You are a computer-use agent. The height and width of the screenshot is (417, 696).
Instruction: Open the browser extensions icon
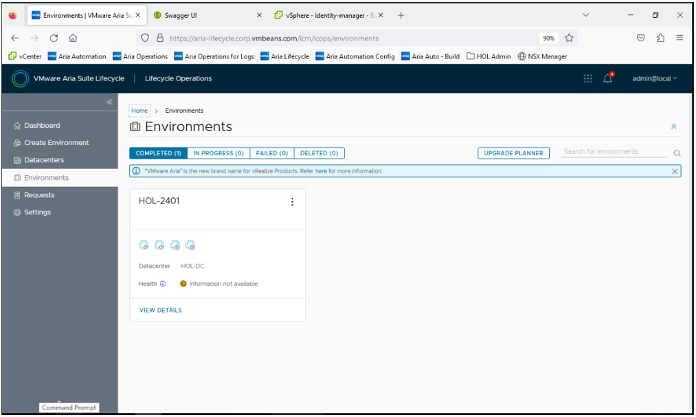[x=660, y=38]
